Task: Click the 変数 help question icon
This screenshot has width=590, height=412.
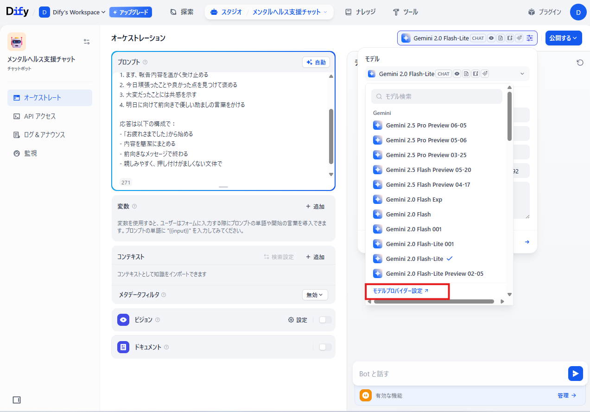Action: pos(134,206)
